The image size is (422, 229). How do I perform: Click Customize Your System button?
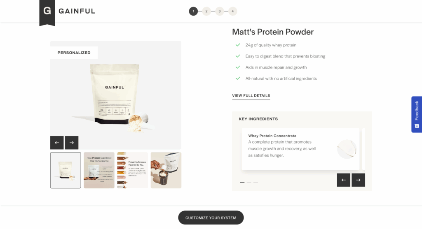[211, 218]
